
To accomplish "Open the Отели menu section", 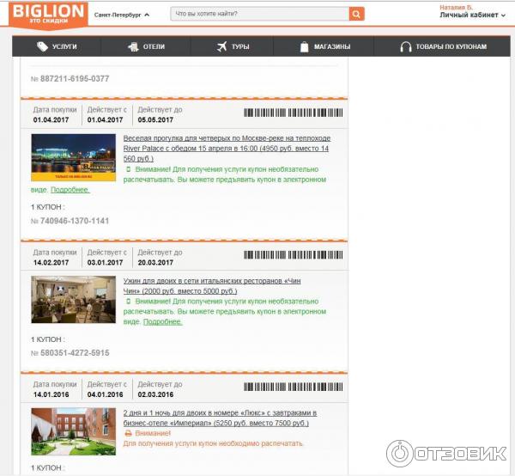I will coord(153,46).
